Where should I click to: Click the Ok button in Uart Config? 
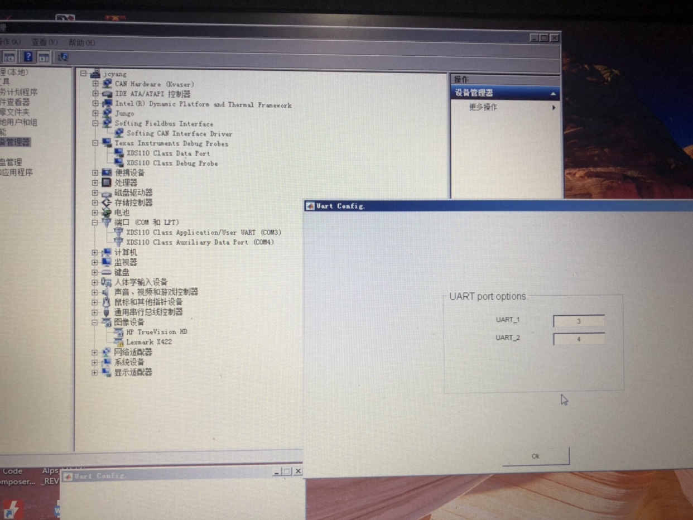(x=536, y=456)
